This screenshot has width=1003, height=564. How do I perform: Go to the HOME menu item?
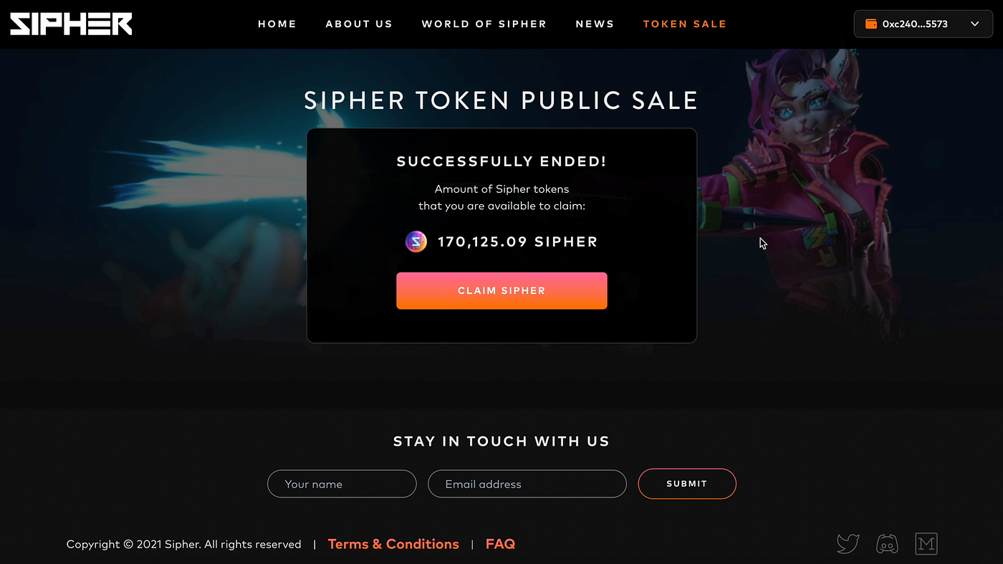pyautogui.click(x=277, y=24)
